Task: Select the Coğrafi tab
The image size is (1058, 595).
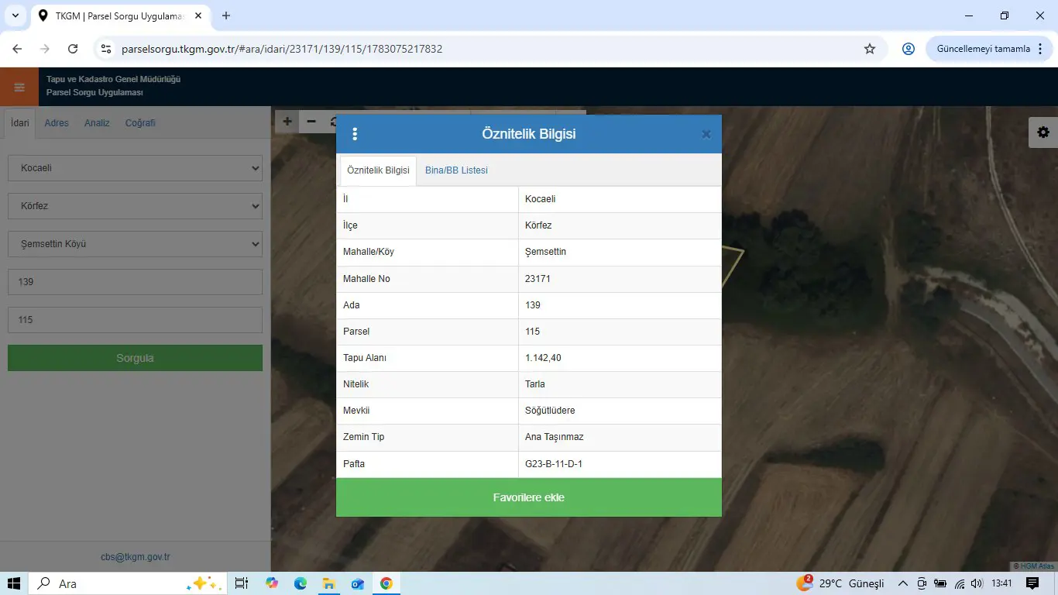Action: (140, 123)
